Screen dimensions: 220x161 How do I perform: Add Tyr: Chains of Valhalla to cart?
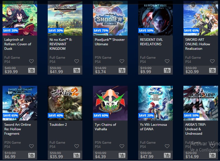[x=122, y=155]
